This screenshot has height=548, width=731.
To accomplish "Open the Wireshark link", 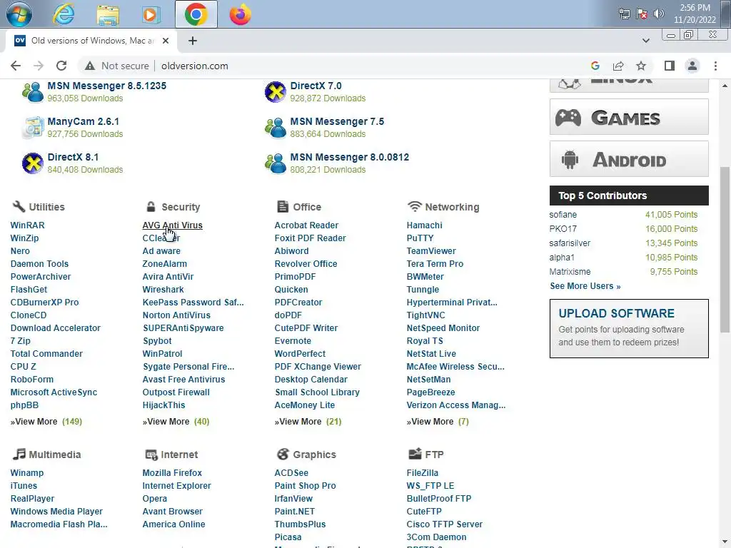I will [163, 290].
